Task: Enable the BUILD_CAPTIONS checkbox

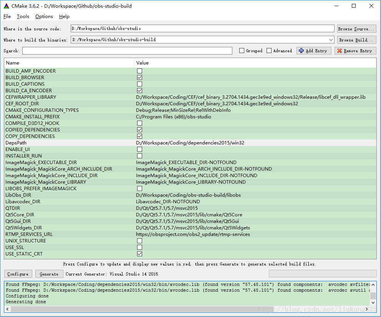Action: click(x=139, y=84)
